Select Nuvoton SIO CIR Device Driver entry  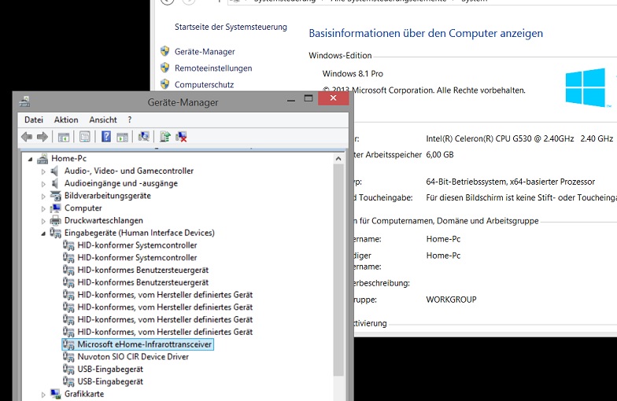(133, 357)
